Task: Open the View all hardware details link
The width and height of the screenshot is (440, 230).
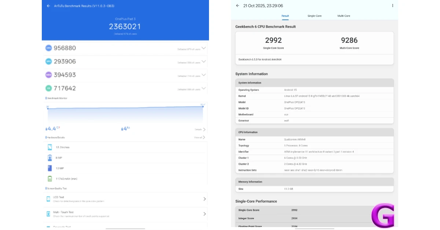Action: [199, 137]
